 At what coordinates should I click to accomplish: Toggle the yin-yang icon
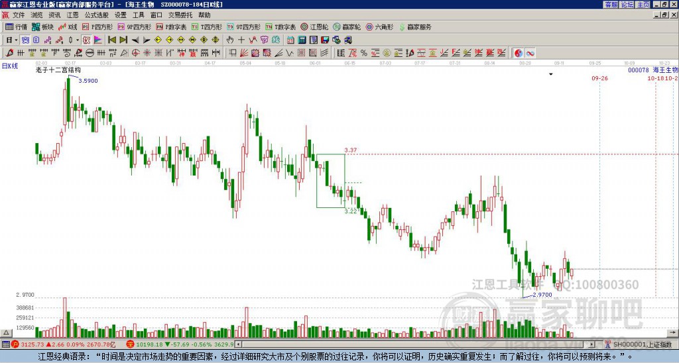[x=519, y=53]
